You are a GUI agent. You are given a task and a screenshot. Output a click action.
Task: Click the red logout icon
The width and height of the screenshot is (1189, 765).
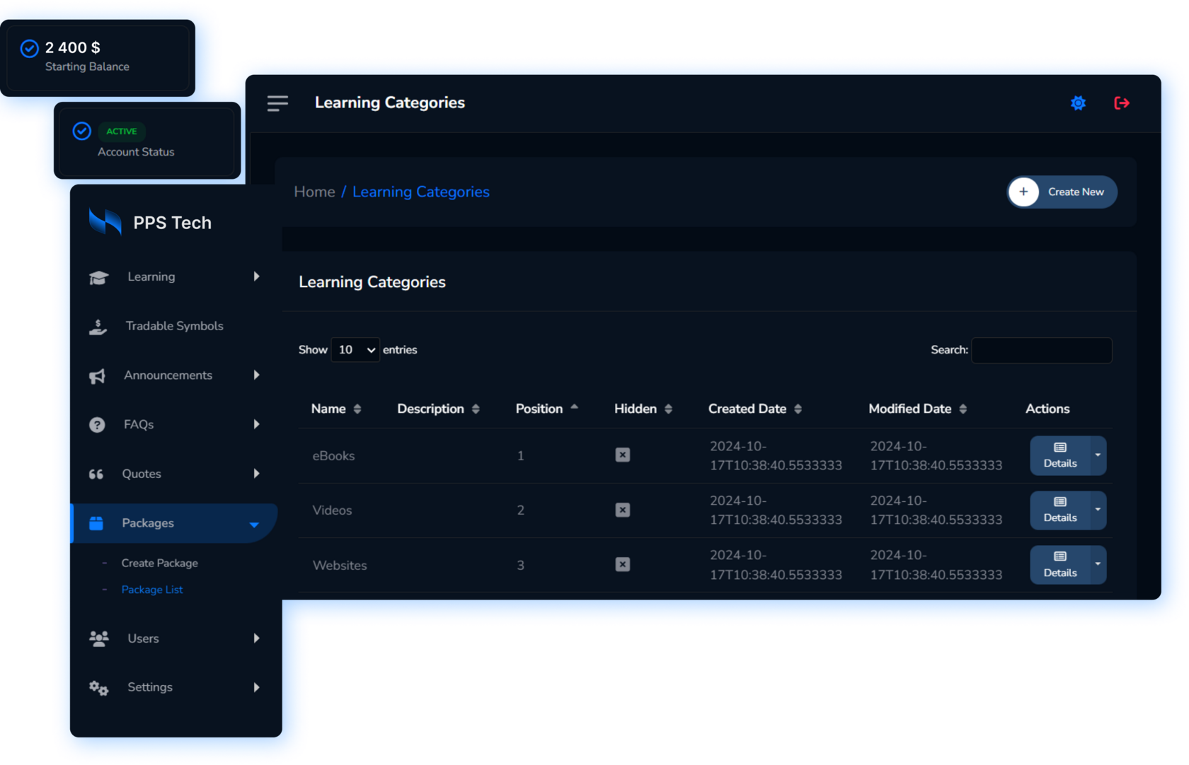pos(1122,103)
